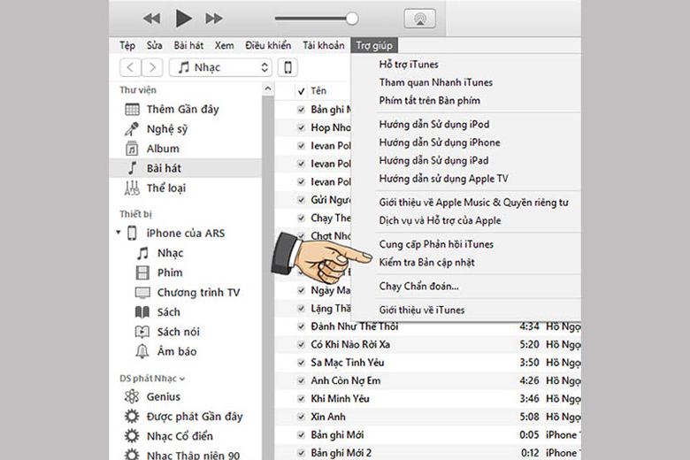
Task: Select the song Sa Mạc Tình Yêu
Action: click(x=348, y=363)
